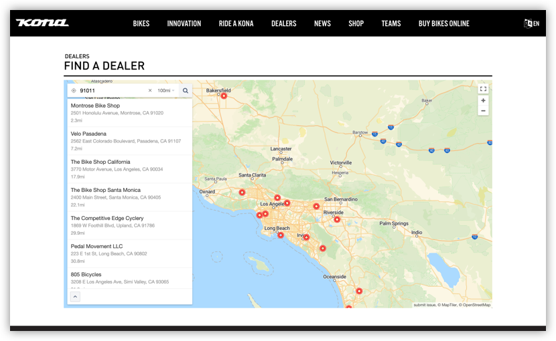
Task: Select The Bike Shop California result
Action: point(130,169)
